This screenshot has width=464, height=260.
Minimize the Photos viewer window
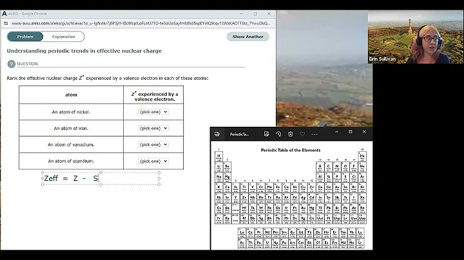click(336, 132)
